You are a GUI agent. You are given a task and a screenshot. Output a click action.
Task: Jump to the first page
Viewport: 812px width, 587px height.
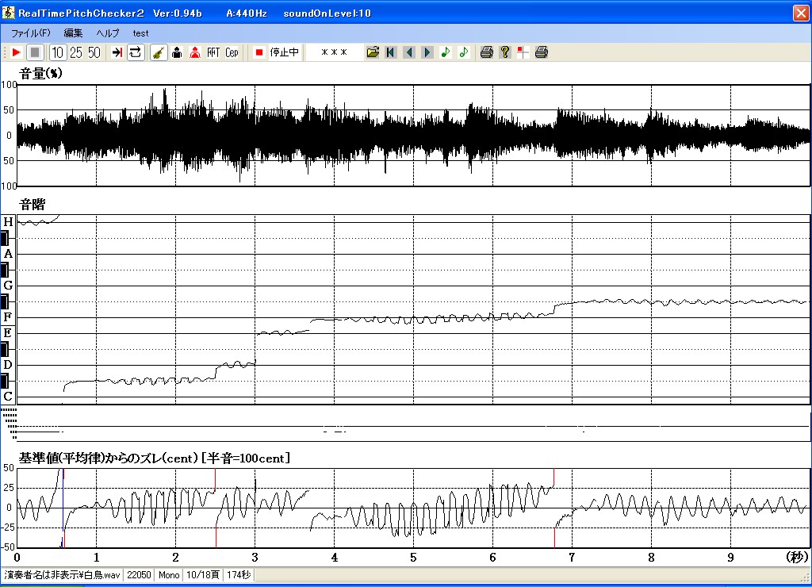(x=391, y=52)
